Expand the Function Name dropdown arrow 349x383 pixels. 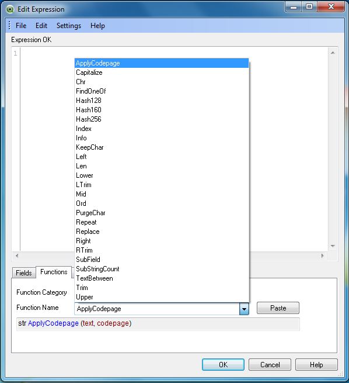[x=244, y=309]
